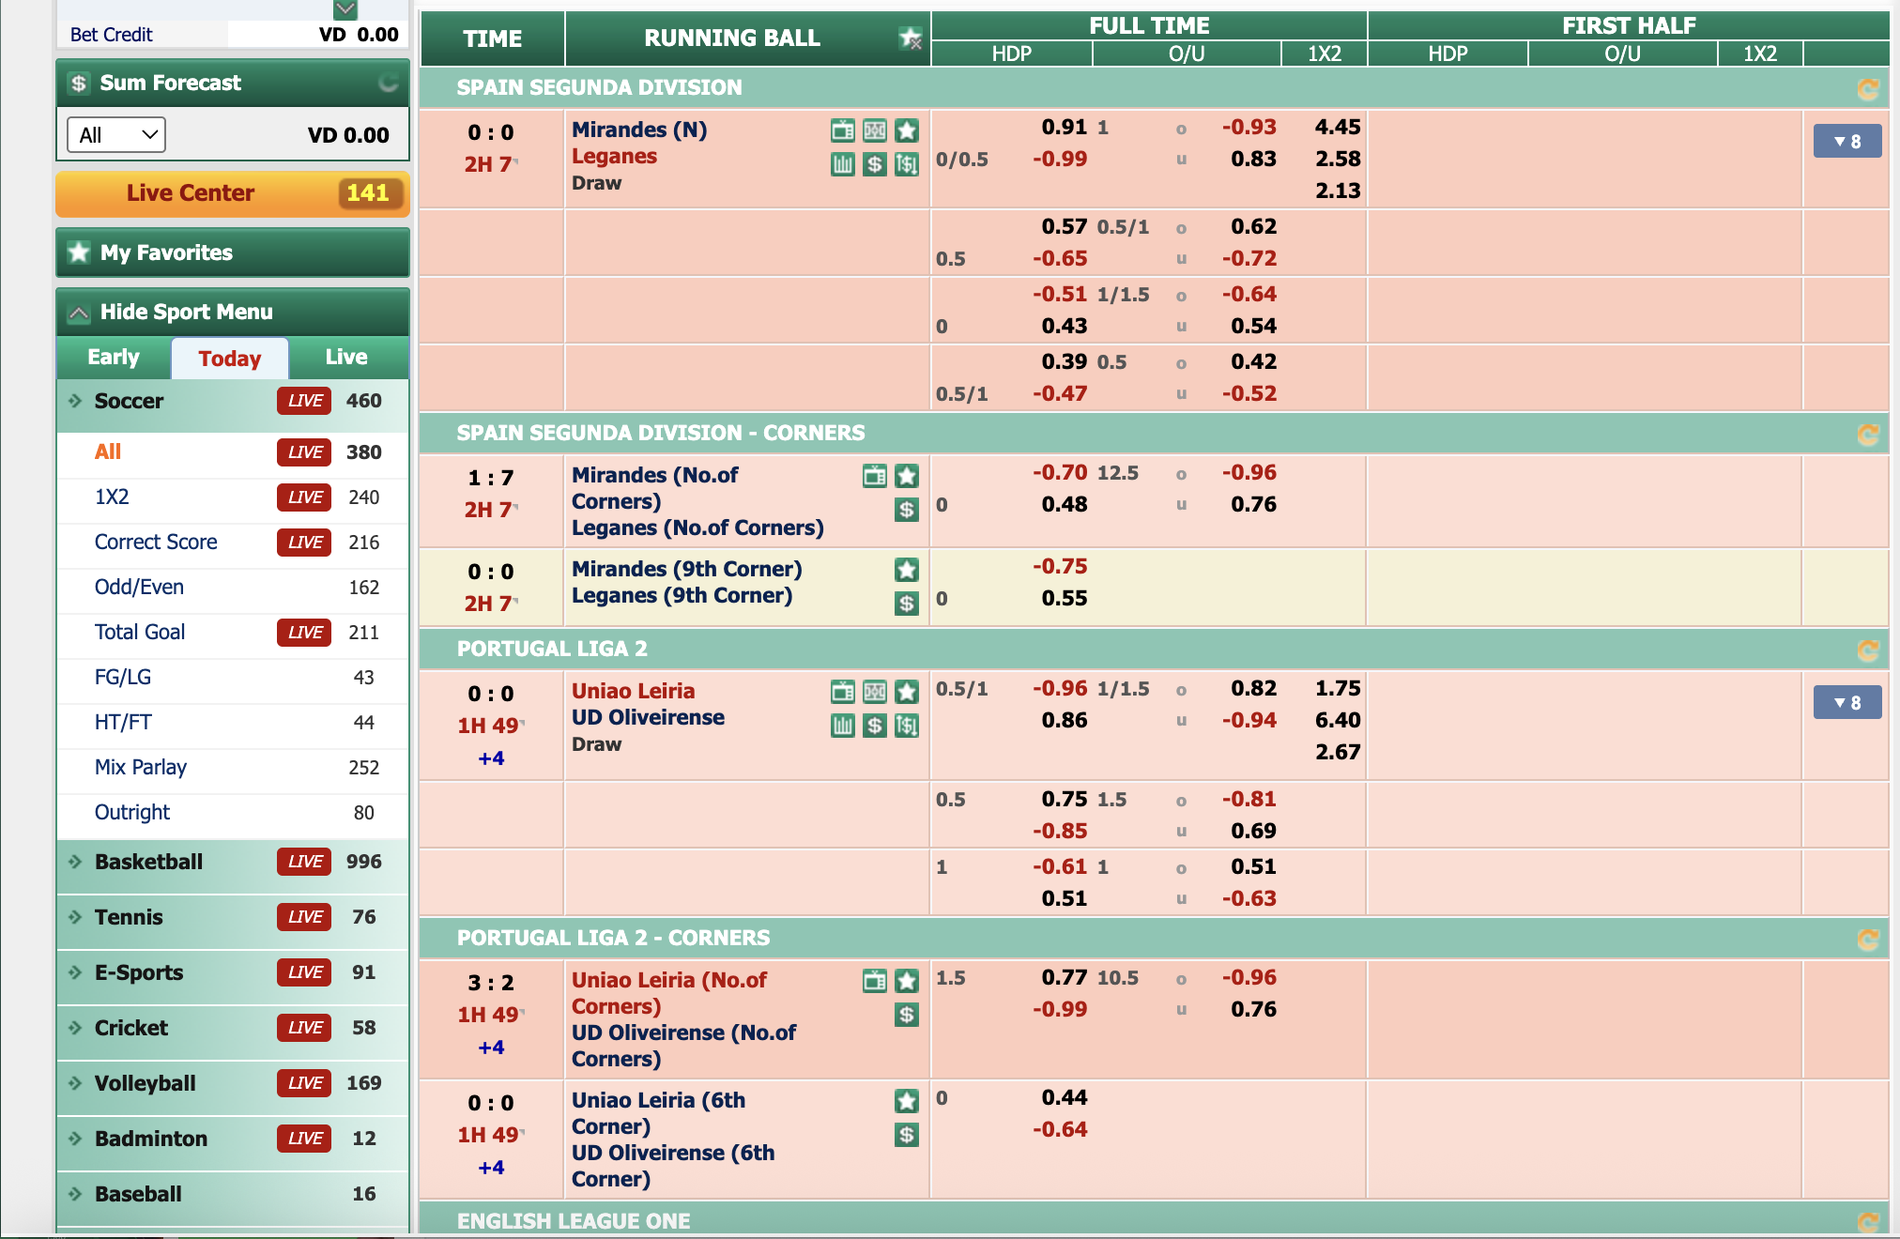The width and height of the screenshot is (1900, 1239).
Task: Favorite Mirandes 9th Corner market
Action: (x=906, y=570)
